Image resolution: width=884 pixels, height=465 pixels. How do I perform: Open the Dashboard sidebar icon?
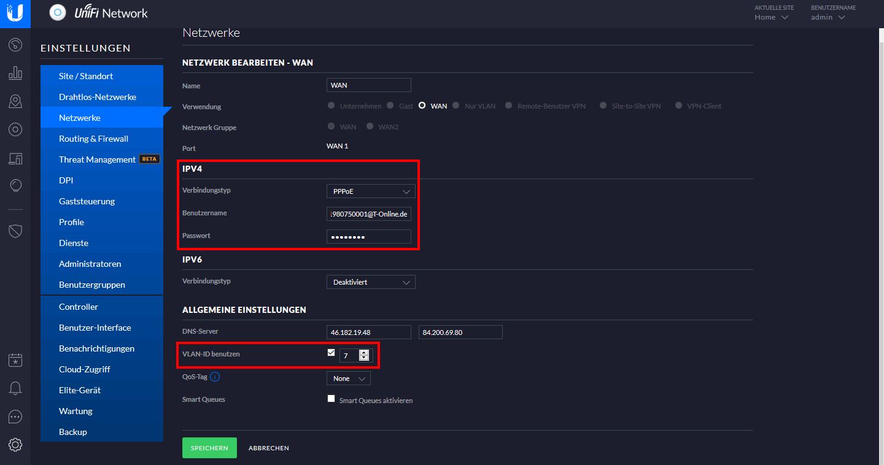tap(15, 45)
